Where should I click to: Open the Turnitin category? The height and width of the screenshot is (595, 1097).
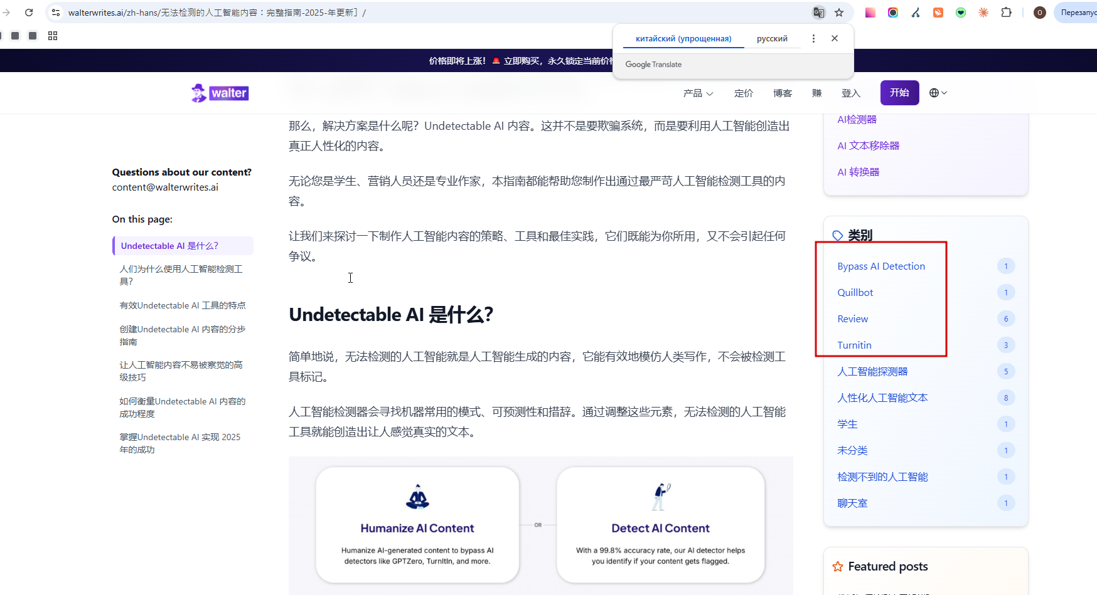point(854,345)
